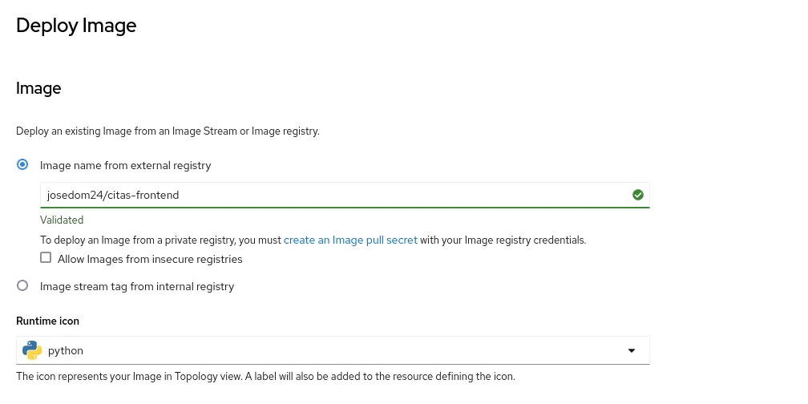Screen dimensions: 808x404
Task: Click the 'Image name from external registry' label
Action: tap(126, 165)
